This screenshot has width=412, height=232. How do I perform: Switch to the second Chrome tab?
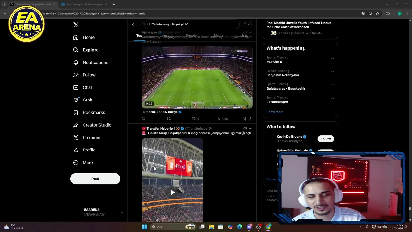click(x=84, y=4)
